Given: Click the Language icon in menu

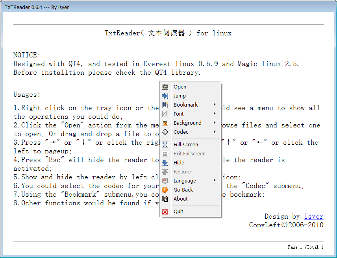Looking at the screenshot, I should tap(165, 181).
